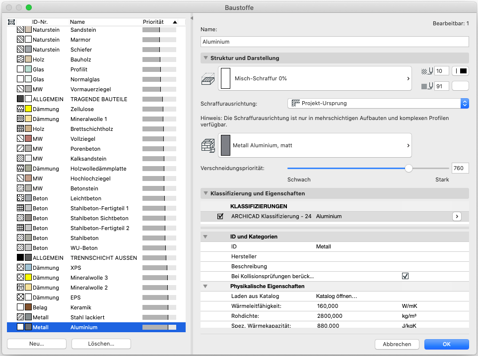The image size is (478, 356).
Task: Collapse Klassifizierung und Eigenschaften section
Action: click(x=205, y=193)
